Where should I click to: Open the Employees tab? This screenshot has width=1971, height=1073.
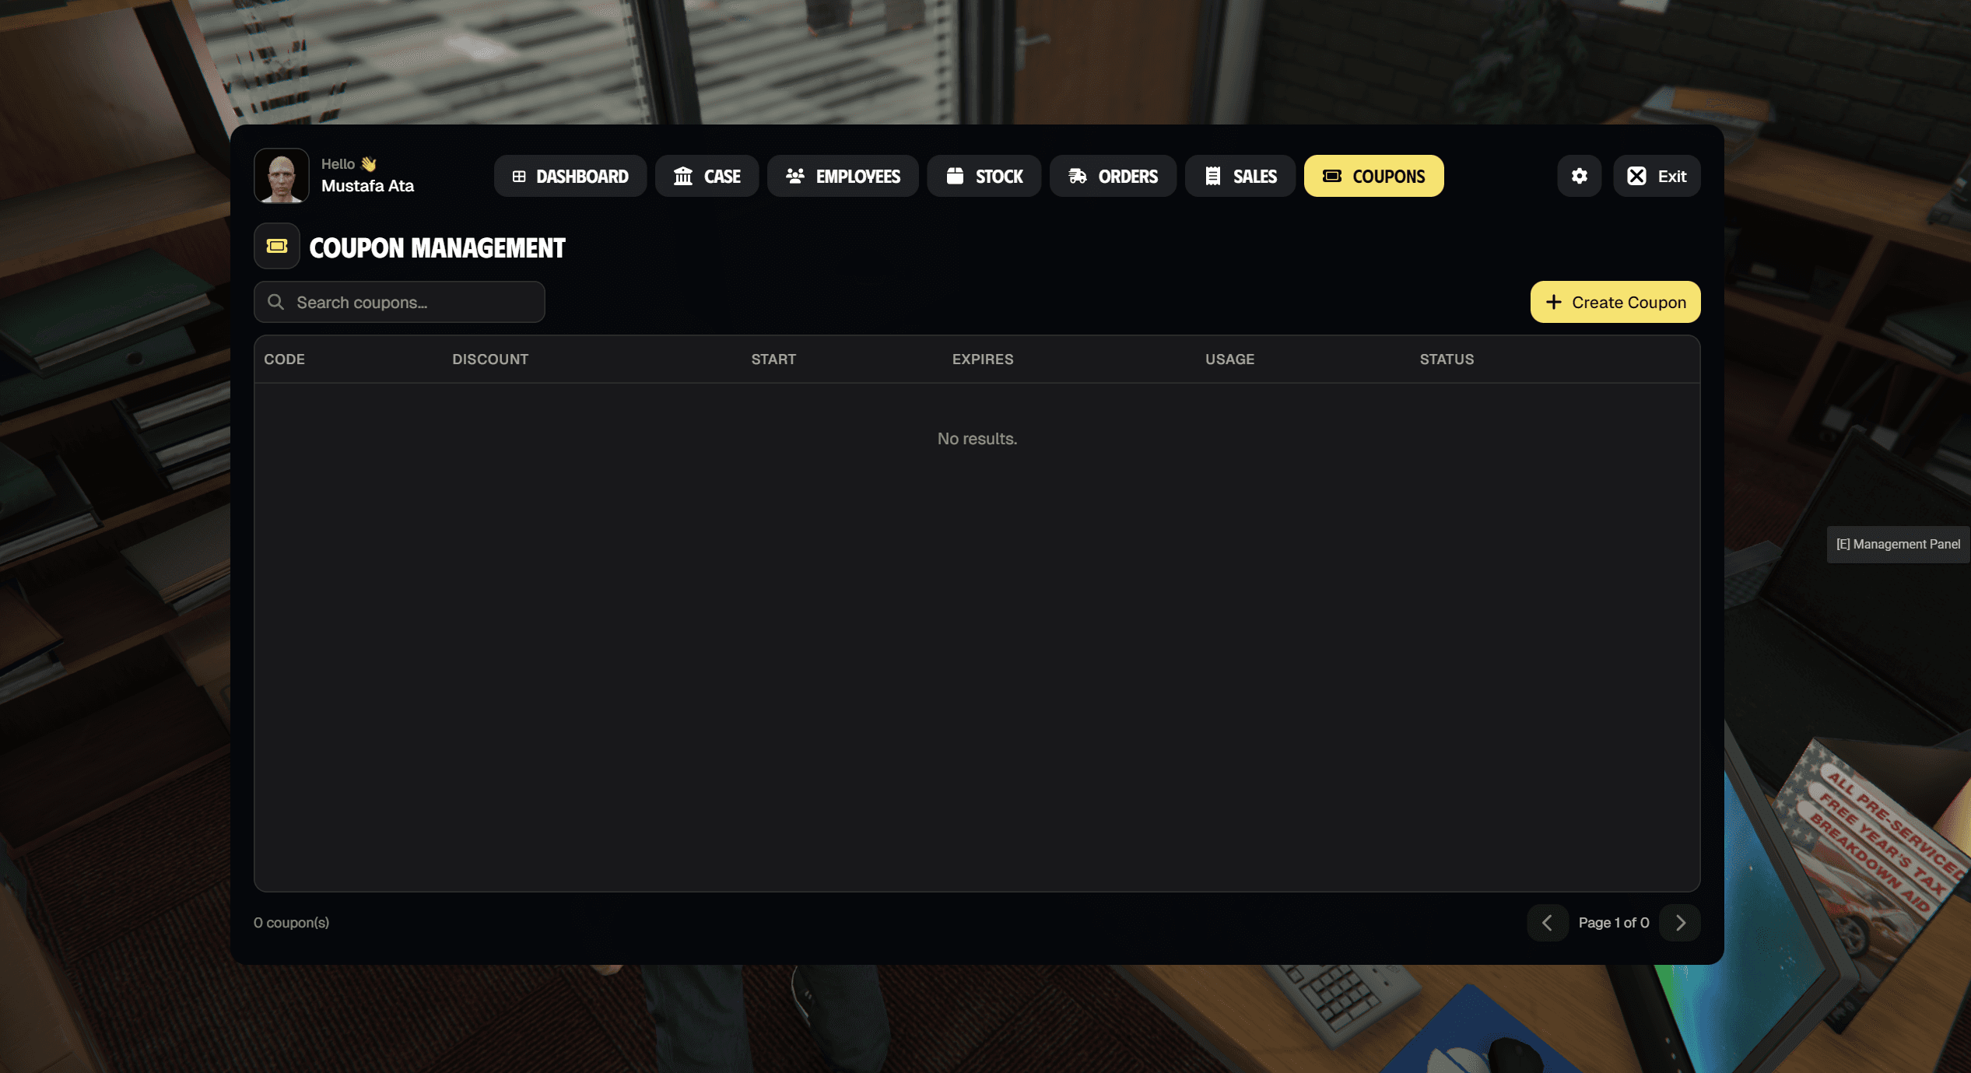tap(843, 176)
